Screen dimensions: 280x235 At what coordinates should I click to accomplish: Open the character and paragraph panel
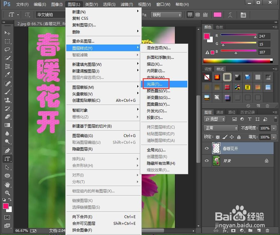(243, 15)
